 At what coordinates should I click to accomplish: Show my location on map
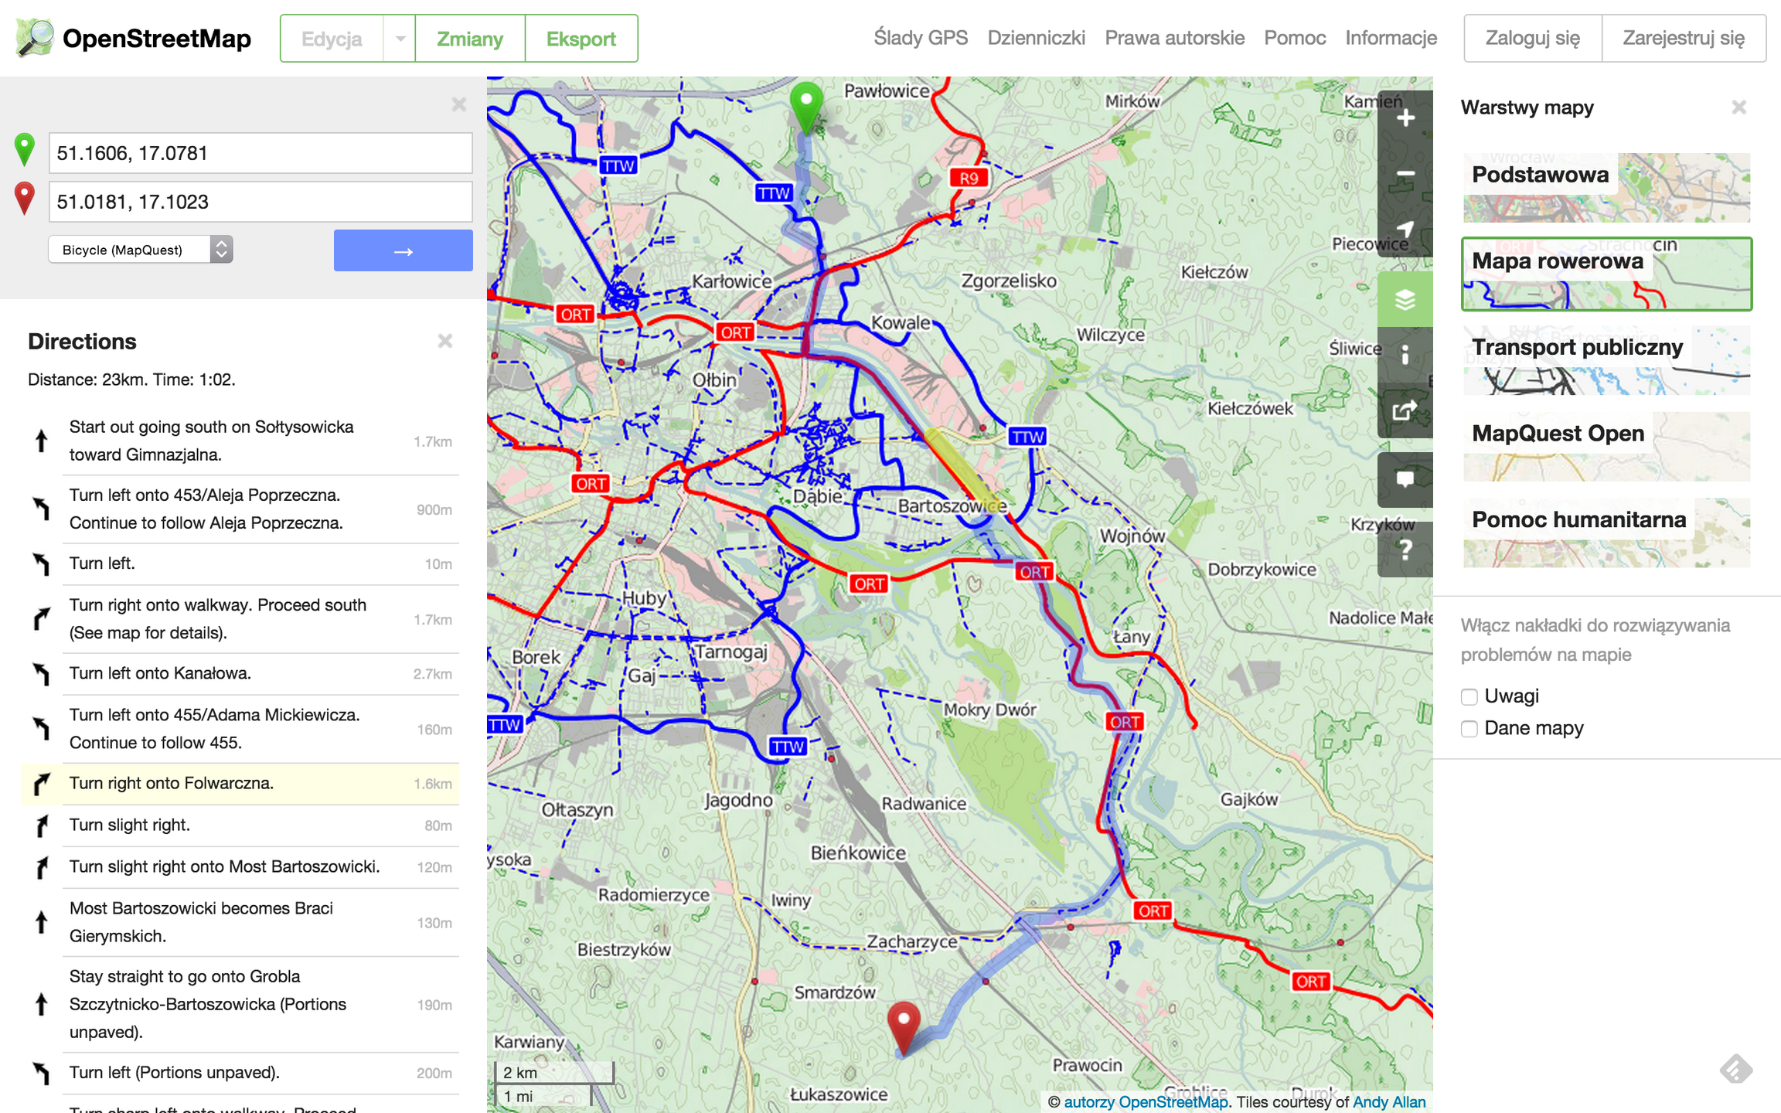pos(1405,230)
